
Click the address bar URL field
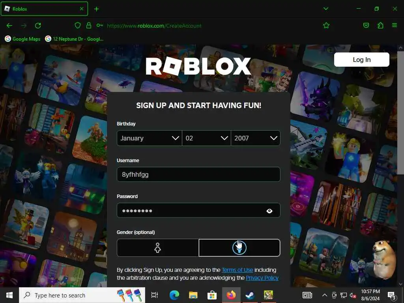coord(154,26)
